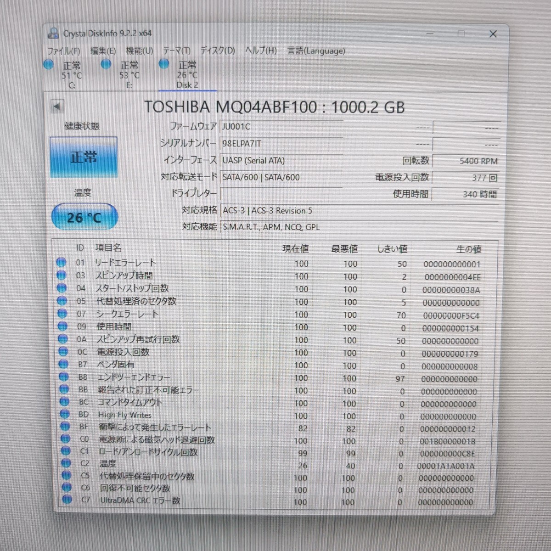Click status orb for C2 温度

click(x=66, y=464)
